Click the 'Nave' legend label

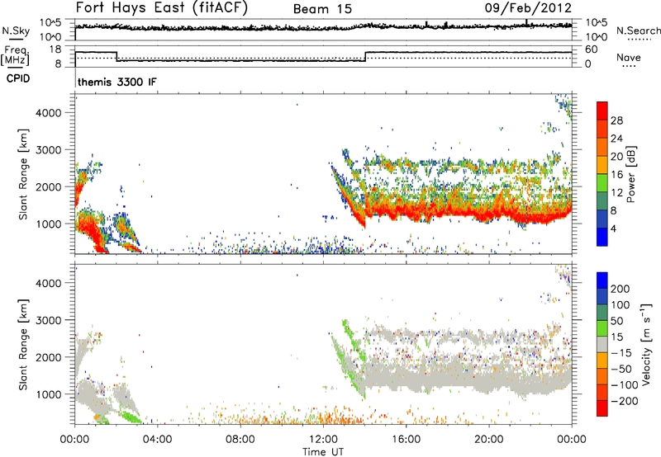click(x=628, y=58)
